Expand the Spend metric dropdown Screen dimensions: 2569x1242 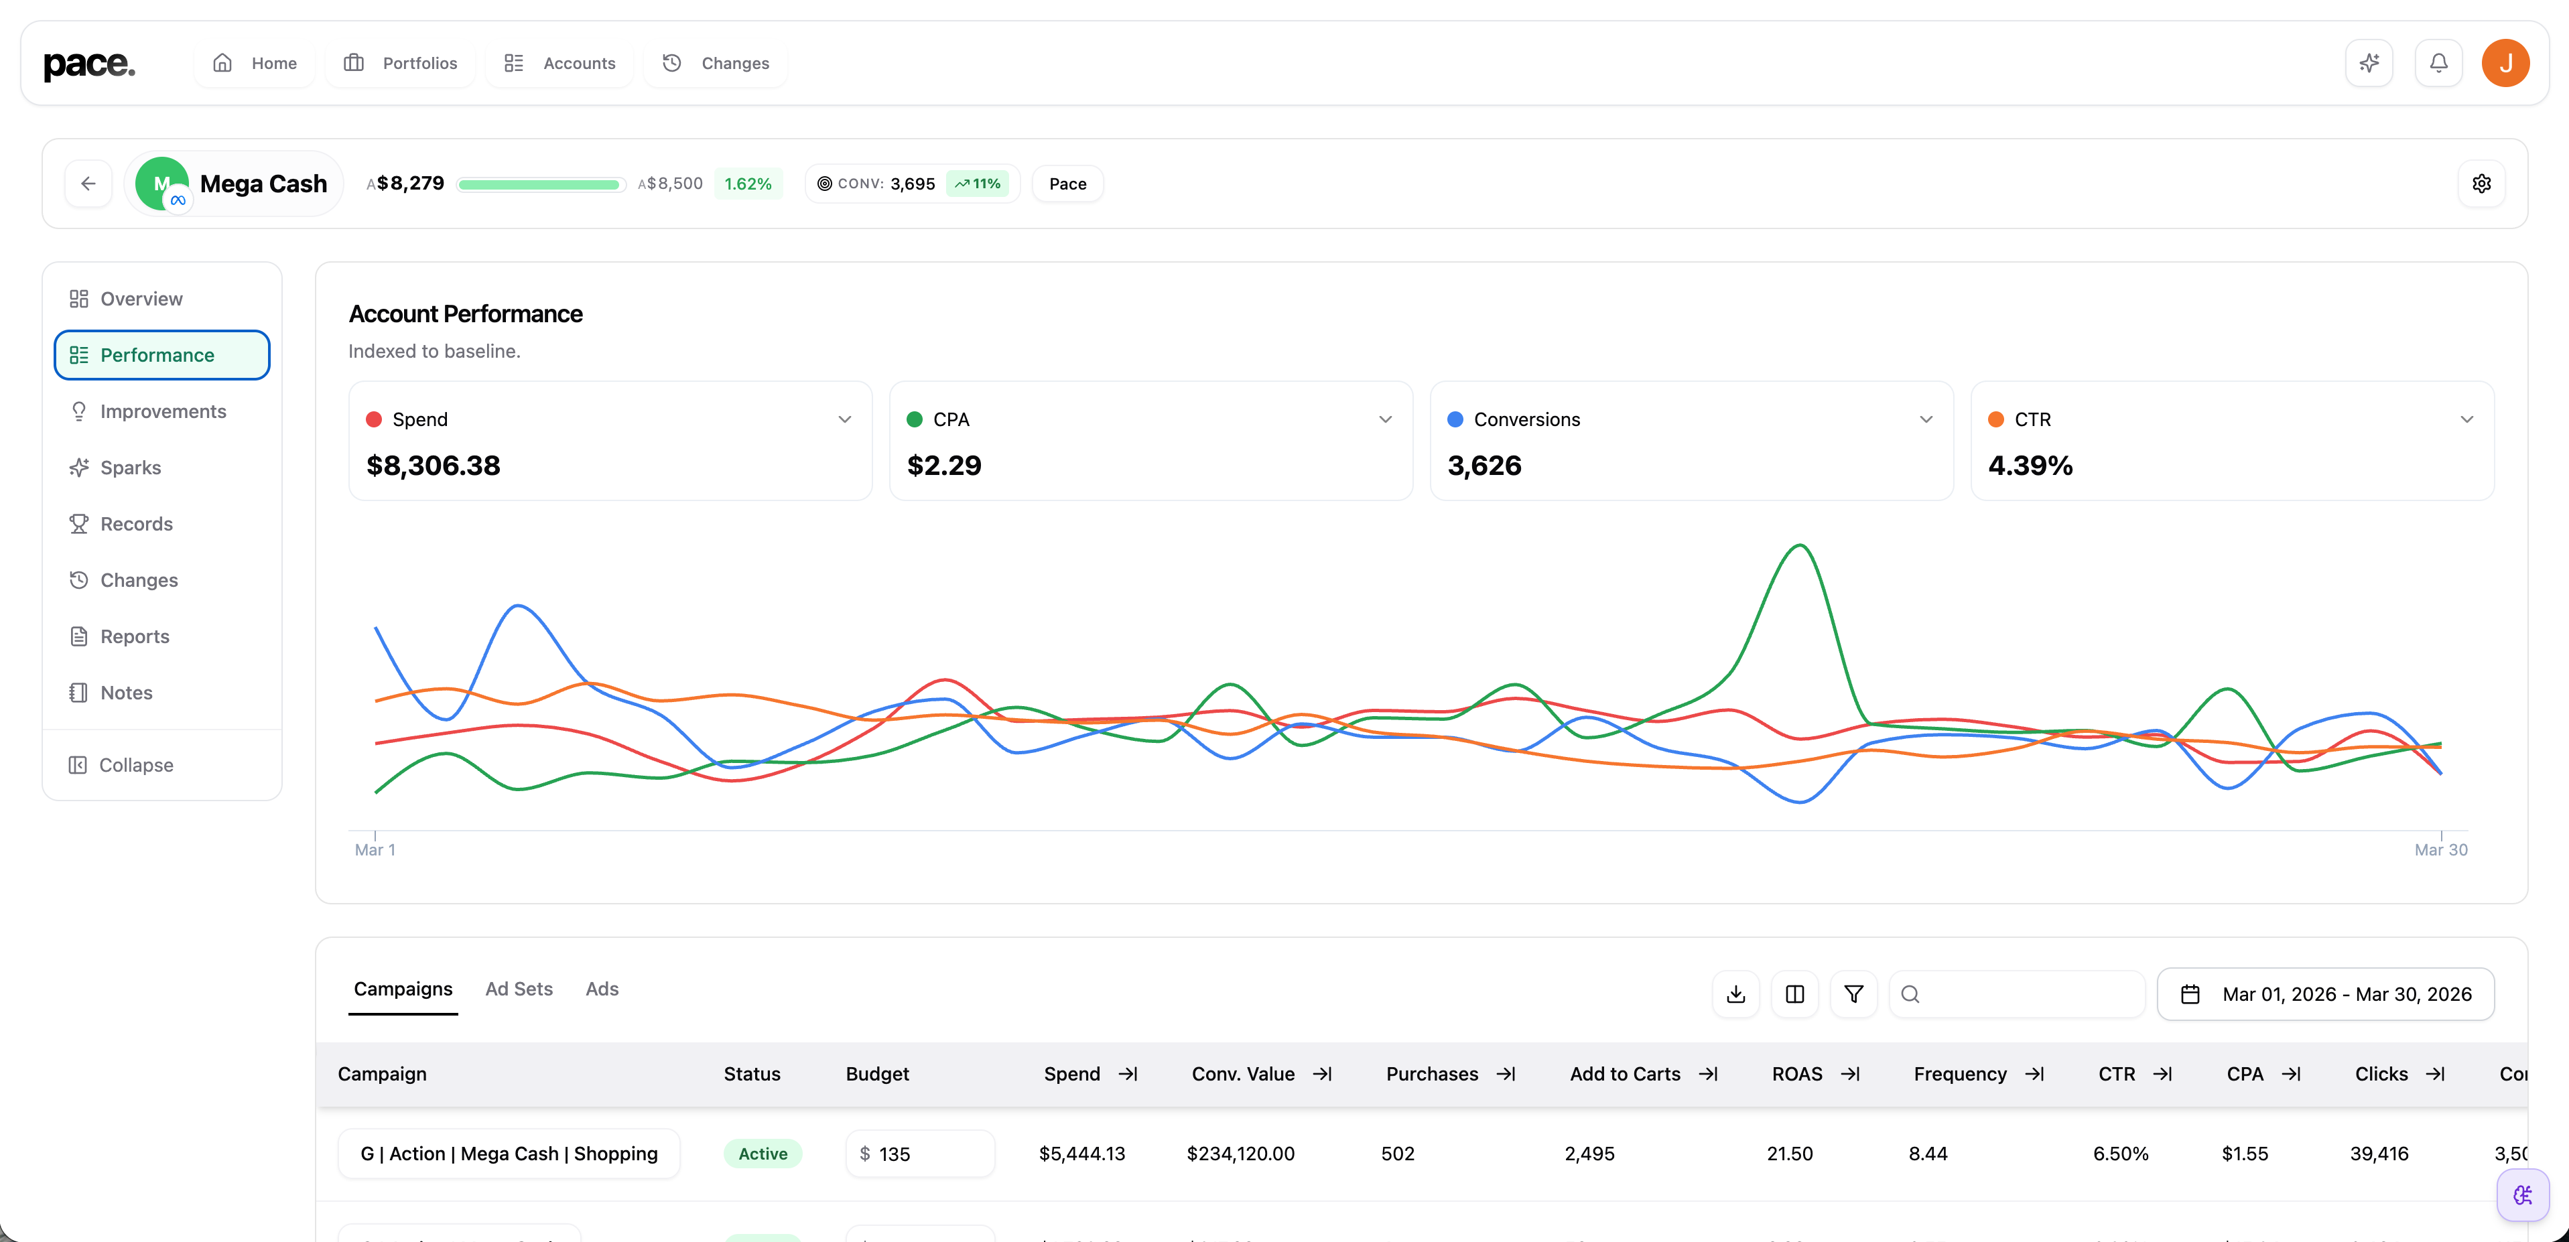844,419
